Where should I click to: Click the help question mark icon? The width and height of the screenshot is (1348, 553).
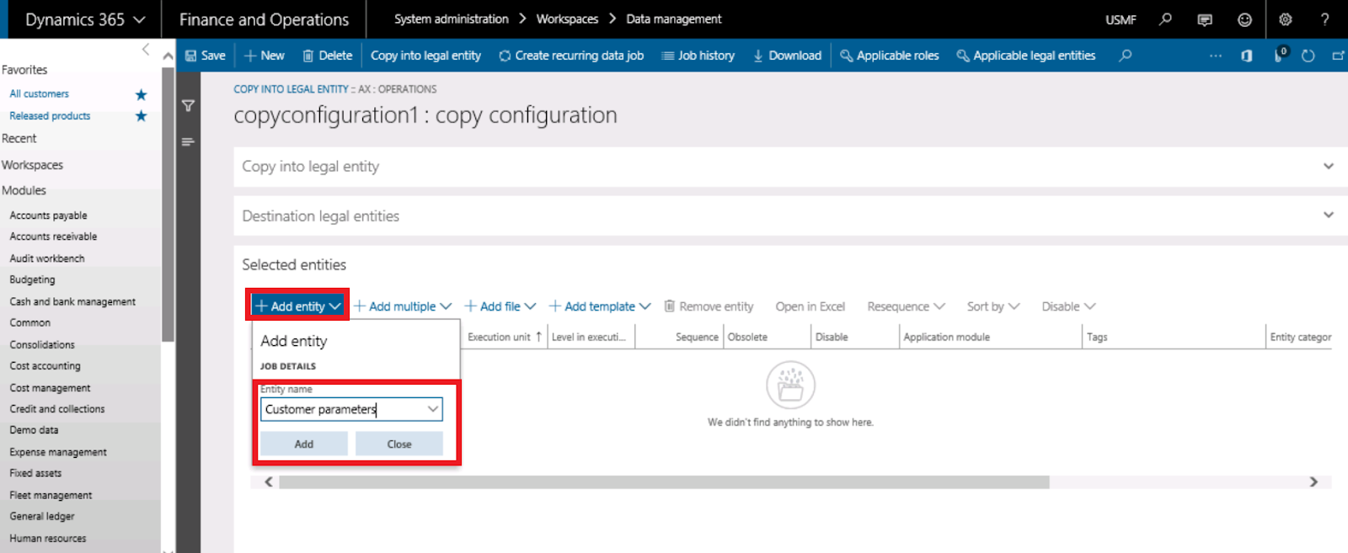(x=1325, y=19)
